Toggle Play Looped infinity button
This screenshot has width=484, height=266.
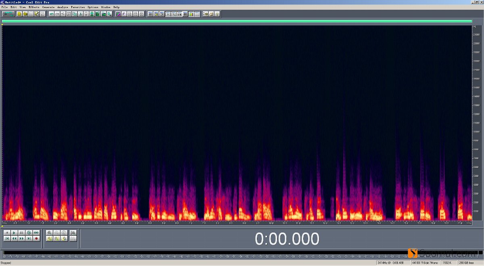36,233
